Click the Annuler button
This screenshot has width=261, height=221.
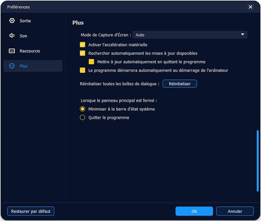click(235, 211)
